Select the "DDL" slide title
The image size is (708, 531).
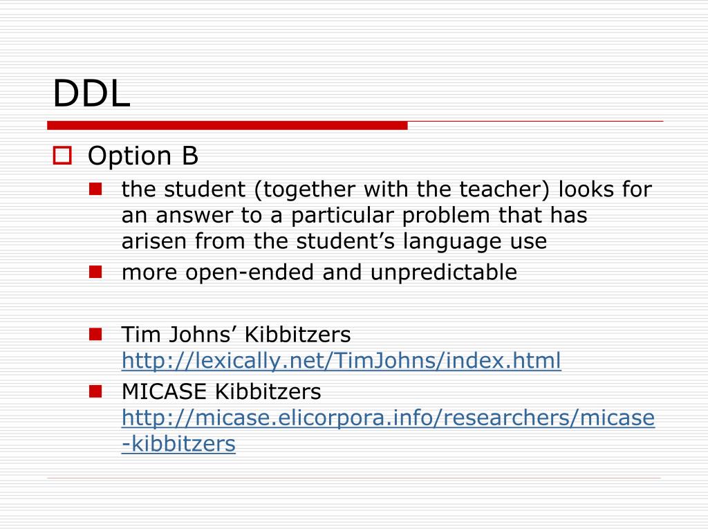click(92, 93)
